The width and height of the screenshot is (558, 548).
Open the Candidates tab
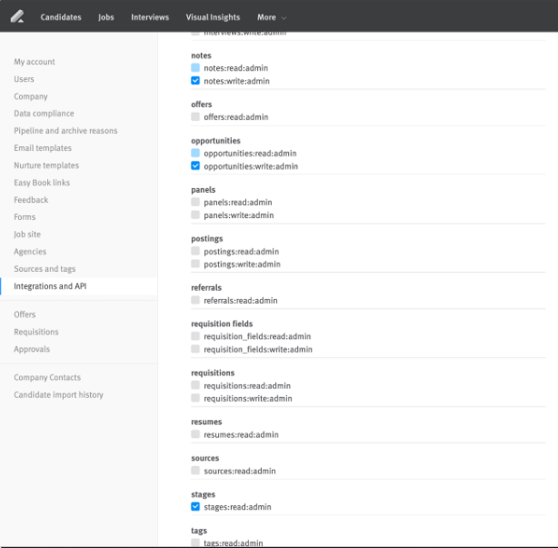(x=61, y=17)
